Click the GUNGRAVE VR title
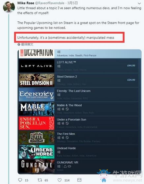The height and width of the screenshot is (184, 144). [68, 163]
